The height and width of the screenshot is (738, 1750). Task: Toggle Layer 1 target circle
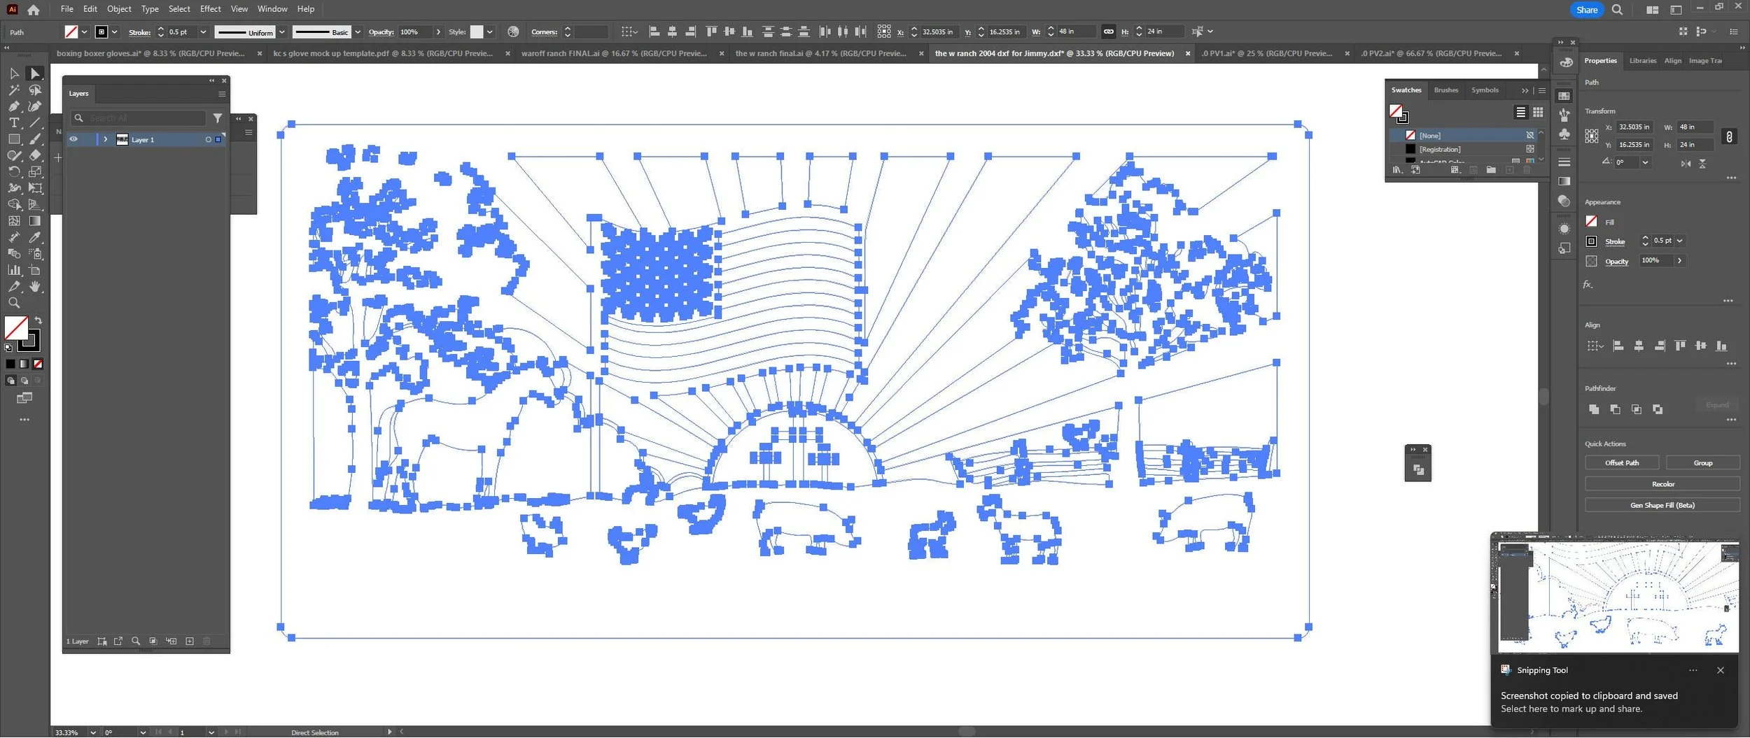click(208, 139)
